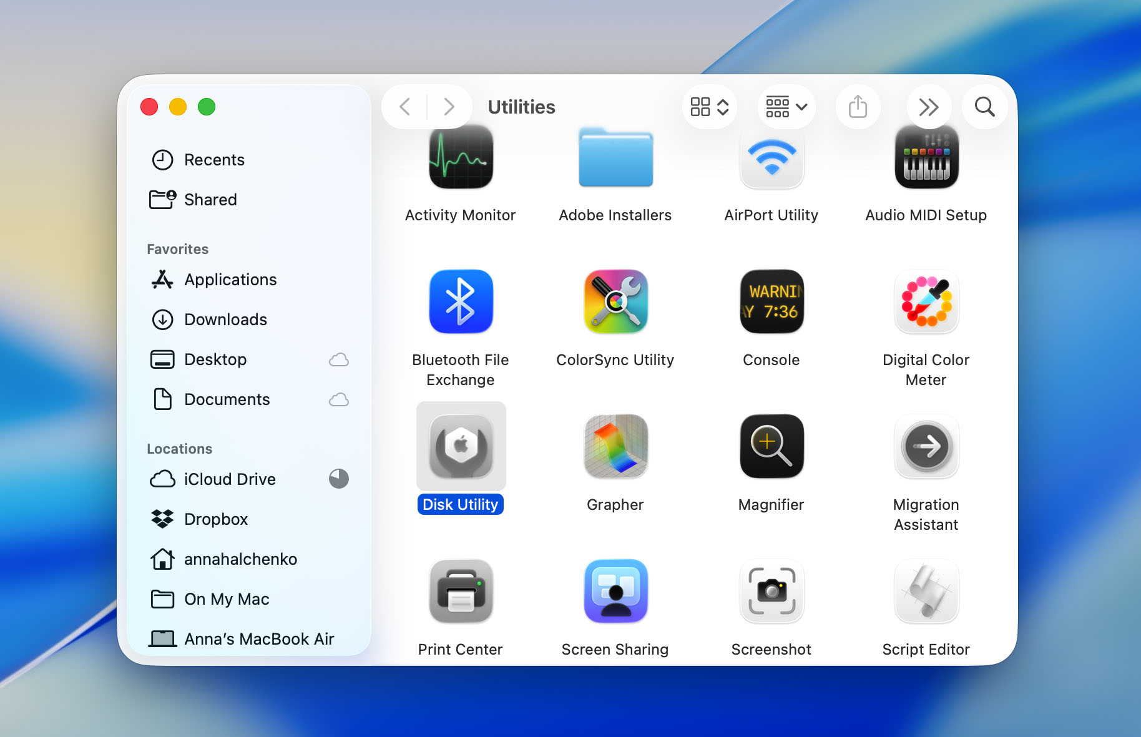Select the Screenshot app icon
This screenshot has height=737, width=1141.
click(x=771, y=591)
